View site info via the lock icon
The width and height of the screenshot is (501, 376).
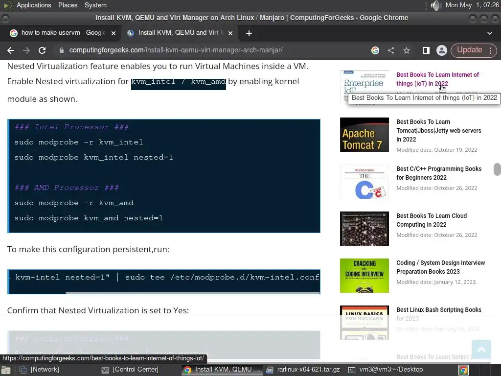(x=62, y=50)
